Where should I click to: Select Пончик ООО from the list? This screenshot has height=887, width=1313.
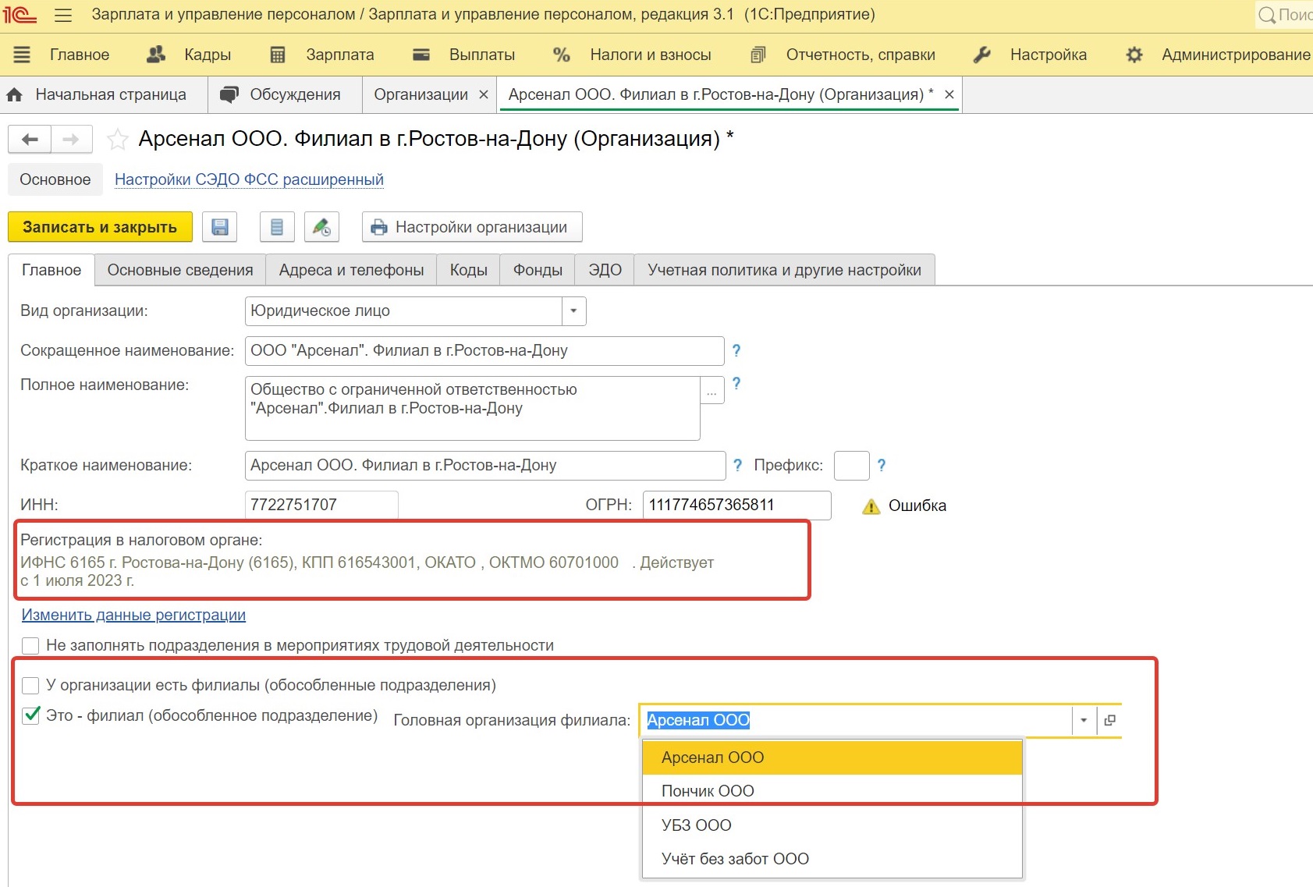pos(832,791)
